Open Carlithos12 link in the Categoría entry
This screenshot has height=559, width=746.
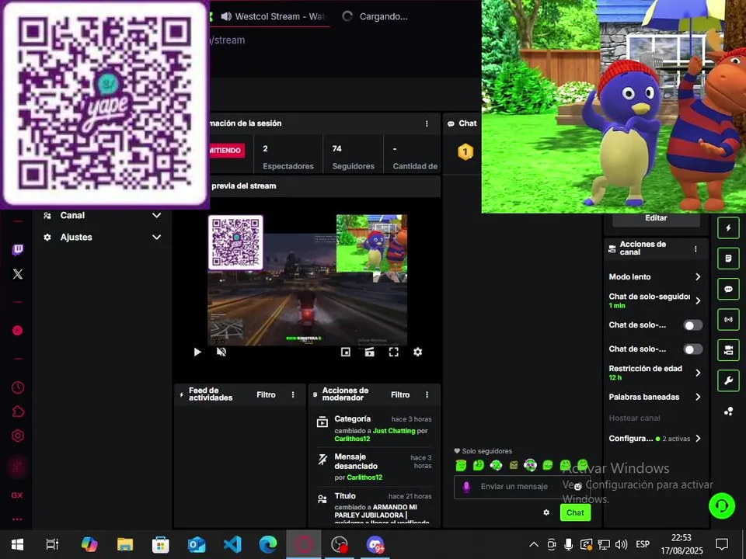(352, 439)
